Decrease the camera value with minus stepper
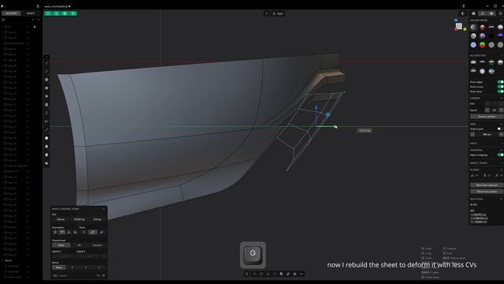Image resolution: width=504 pixels, height=284 pixels. (487, 110)
